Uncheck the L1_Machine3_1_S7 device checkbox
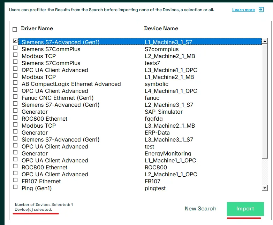This screenshot has width=273, height=225. [15, 41]
